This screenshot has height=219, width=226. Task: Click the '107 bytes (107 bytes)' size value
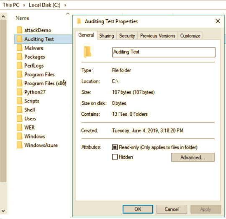coord(134,92)
